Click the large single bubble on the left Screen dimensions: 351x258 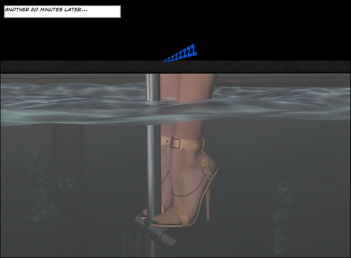(x=66, y=182)
